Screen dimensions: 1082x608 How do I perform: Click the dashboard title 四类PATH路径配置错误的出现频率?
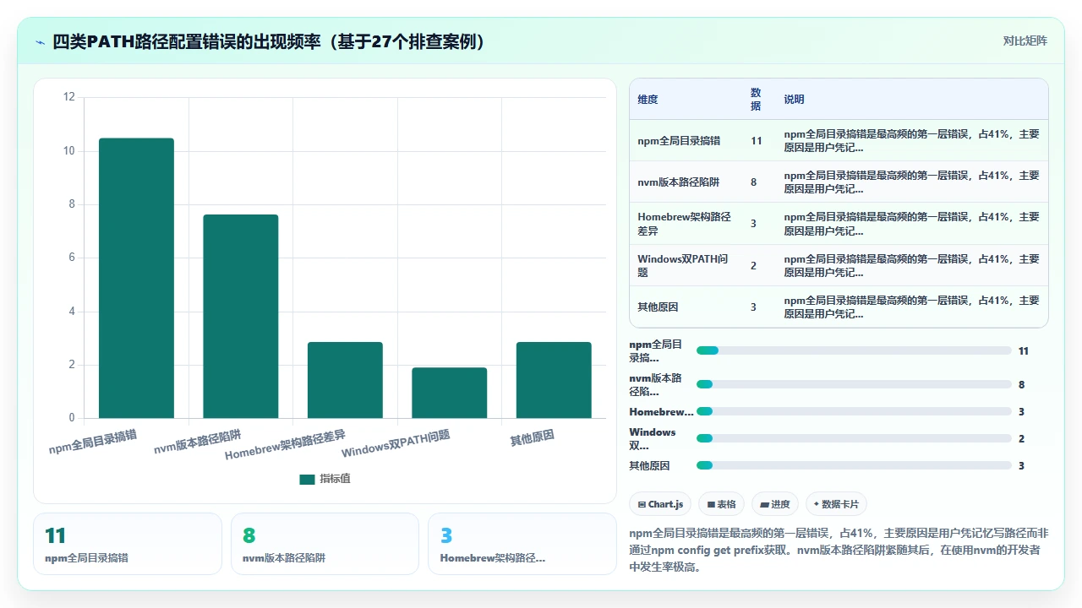point(269,41)
